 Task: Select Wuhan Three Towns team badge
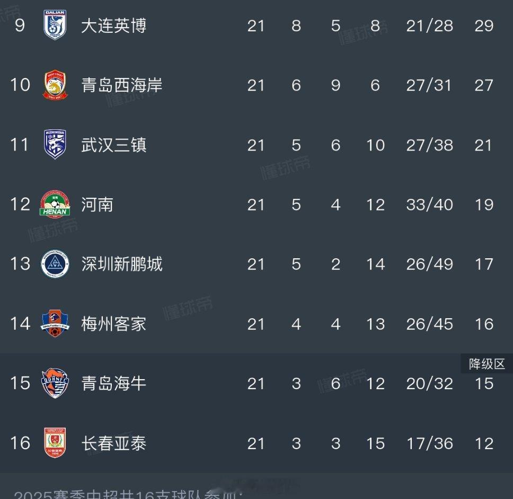tap(55, 144)
